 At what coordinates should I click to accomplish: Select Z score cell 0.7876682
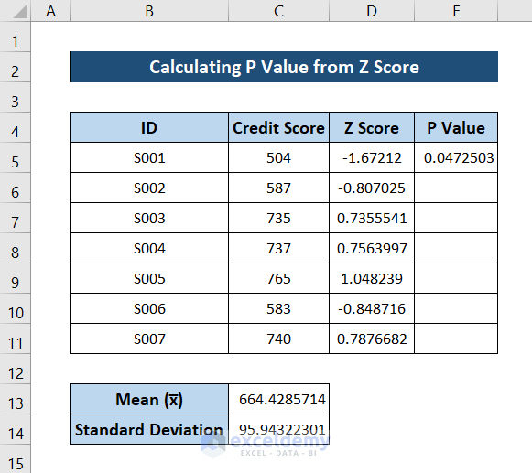[x=372, y=339]
